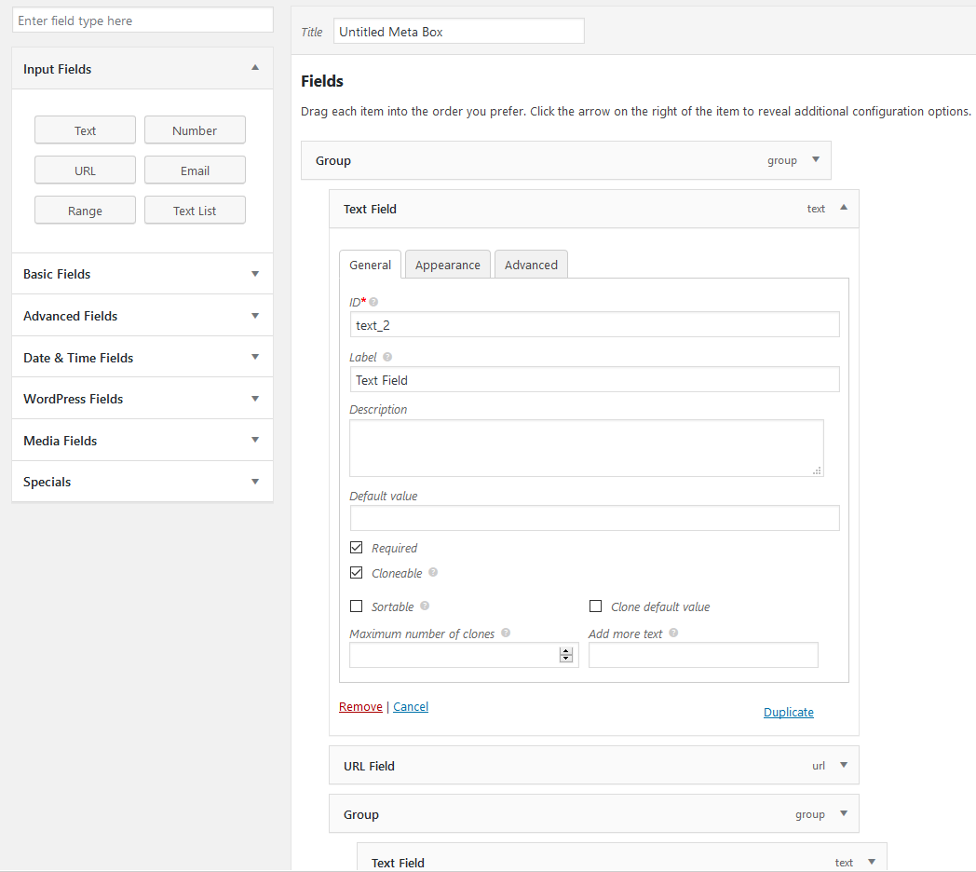The width and height of the screenshot is (976, 872).
Task: Click the Sortable help question icon
Action: (x=425, y=606)
